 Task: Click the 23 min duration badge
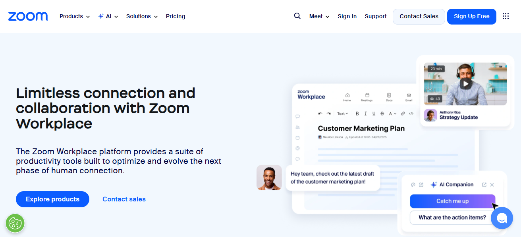coord(436,69)
